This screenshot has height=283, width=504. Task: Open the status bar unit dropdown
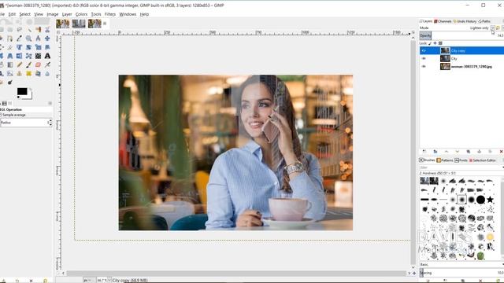(x=88, y=280)
